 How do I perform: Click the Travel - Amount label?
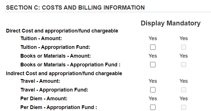40,81
